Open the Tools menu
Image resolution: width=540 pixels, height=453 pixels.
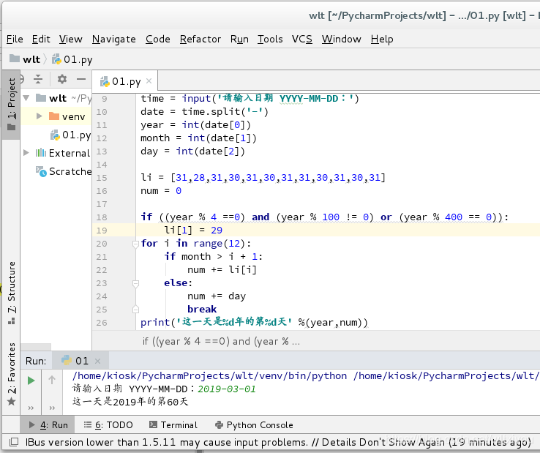(x=270, y=39)
